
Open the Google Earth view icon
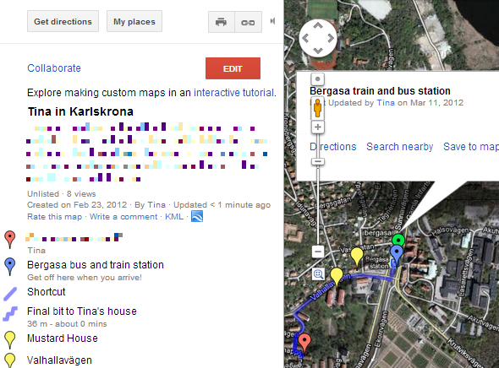point(197,217)
